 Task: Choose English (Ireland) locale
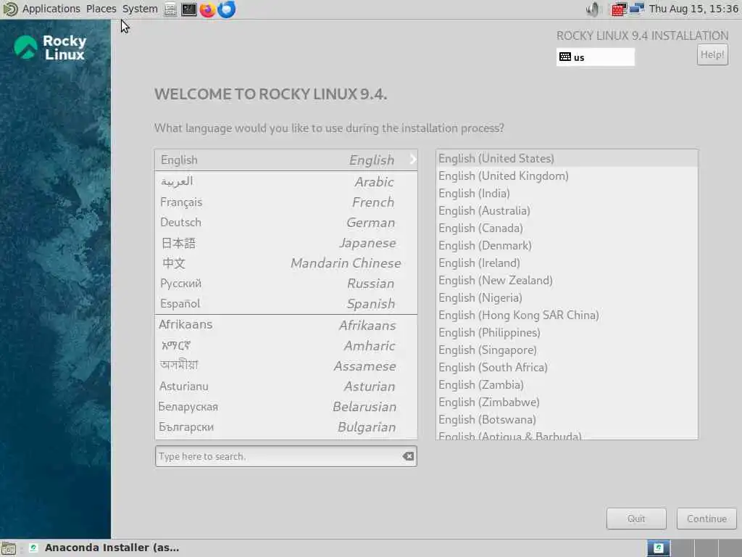(567, 263)
